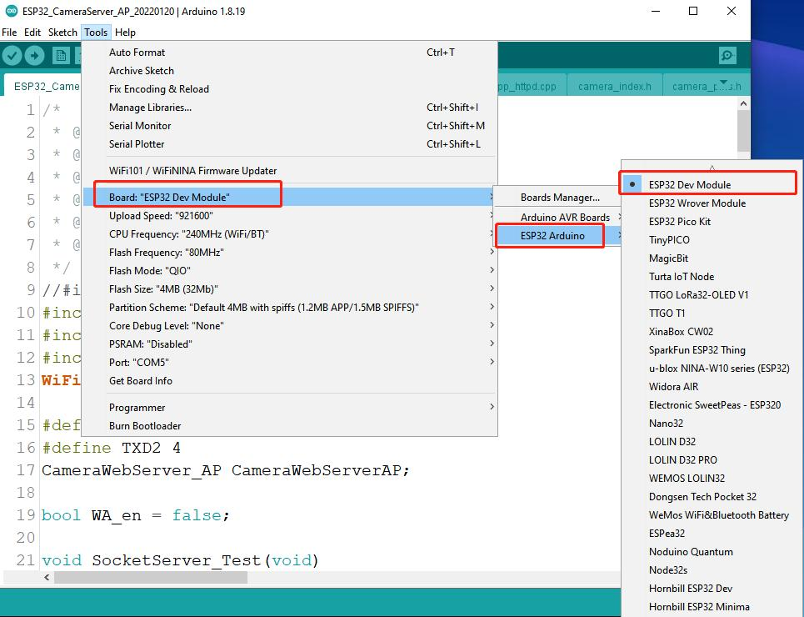This screenshot has width=804, height=617.
Task: Select Turta IoT Node board
Action: pos(712,277)
